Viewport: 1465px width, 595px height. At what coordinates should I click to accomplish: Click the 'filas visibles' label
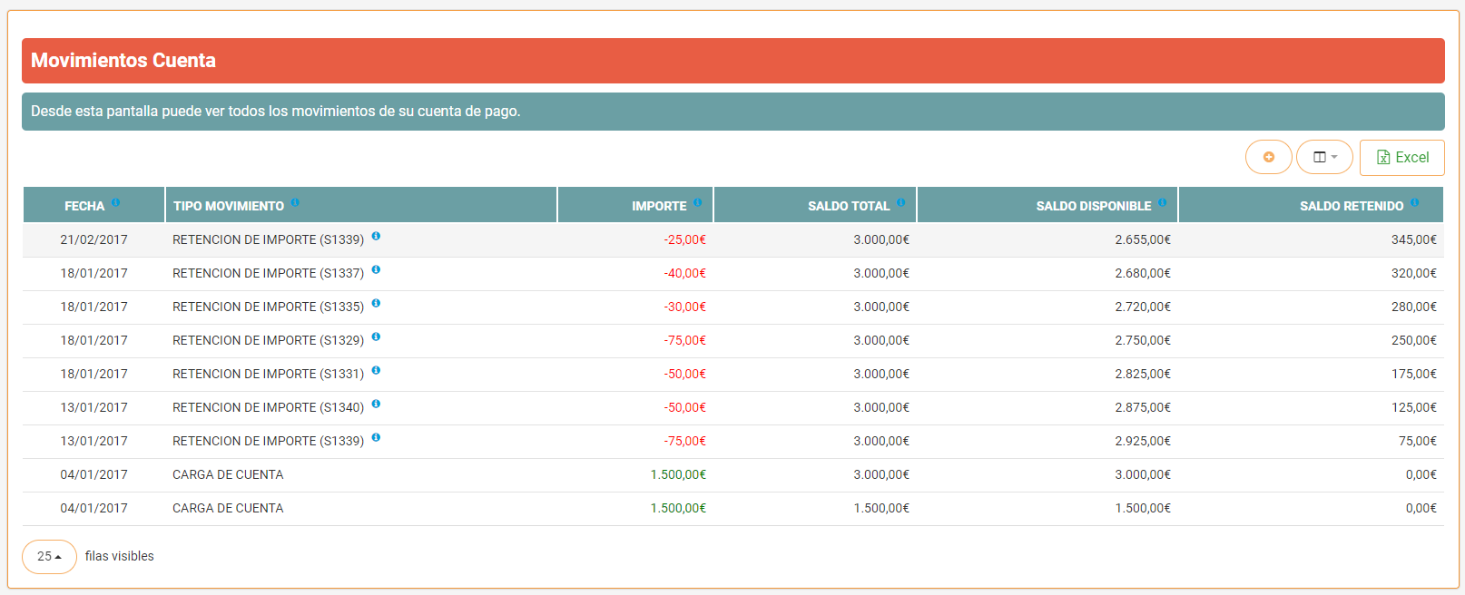coord(120,556)
